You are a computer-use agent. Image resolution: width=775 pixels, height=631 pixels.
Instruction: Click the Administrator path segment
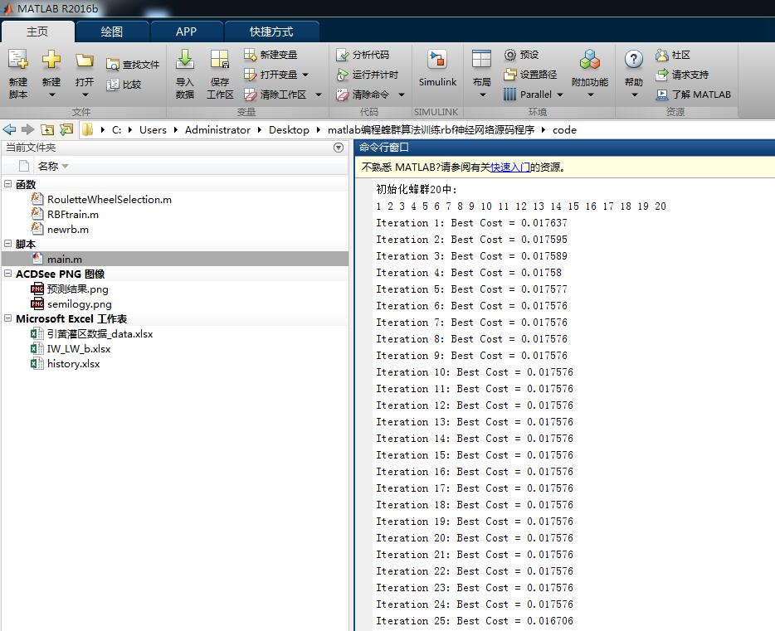pos(217,130)
